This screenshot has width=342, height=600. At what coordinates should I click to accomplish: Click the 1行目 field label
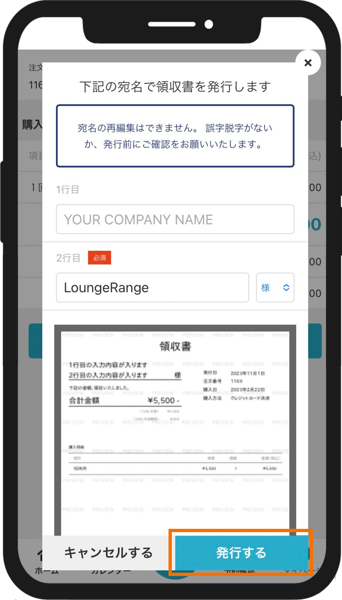68,190
